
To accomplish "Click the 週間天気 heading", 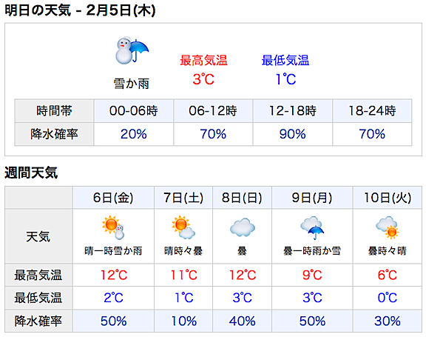I will tap(31, 173).
